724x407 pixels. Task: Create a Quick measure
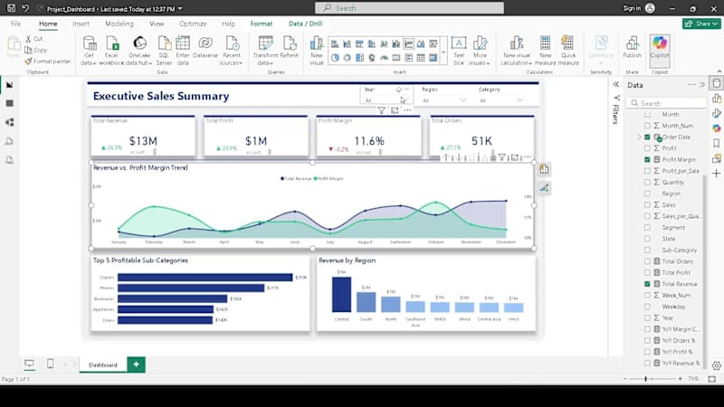(x=568, y=43)
